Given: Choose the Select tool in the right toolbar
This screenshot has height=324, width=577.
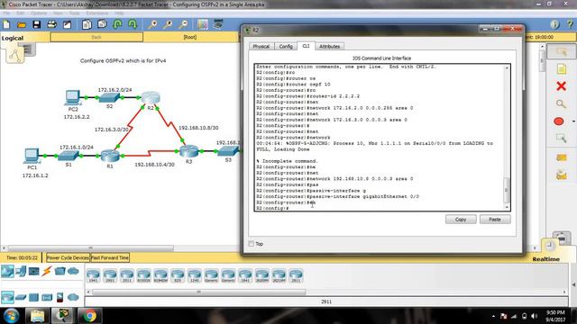Looking at the screenshot, I should point(561,52).
